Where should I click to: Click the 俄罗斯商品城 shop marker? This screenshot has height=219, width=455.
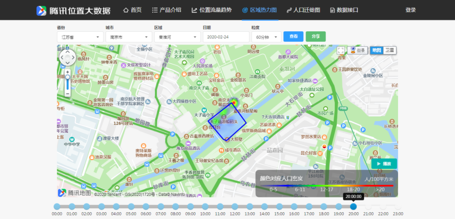(269, 131)
